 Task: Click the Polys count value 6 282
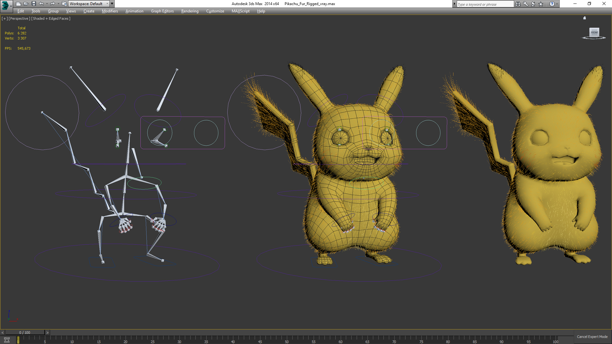(22, 33)
